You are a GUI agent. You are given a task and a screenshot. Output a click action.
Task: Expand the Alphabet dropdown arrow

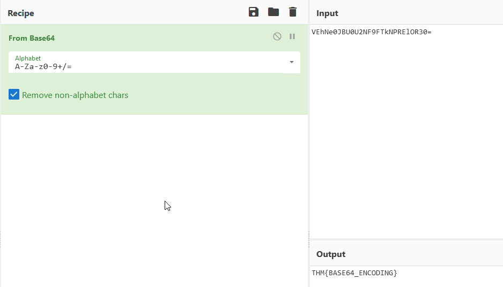pyautogui.click(x=292, y=62)
